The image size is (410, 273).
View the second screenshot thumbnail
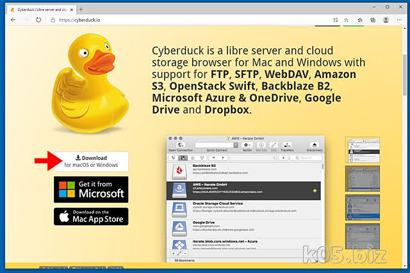pos(363,178)
